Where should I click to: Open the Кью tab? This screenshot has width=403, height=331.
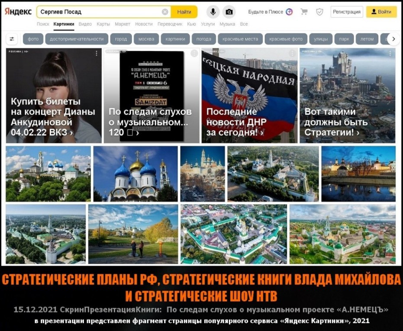[x=191, y=24]
